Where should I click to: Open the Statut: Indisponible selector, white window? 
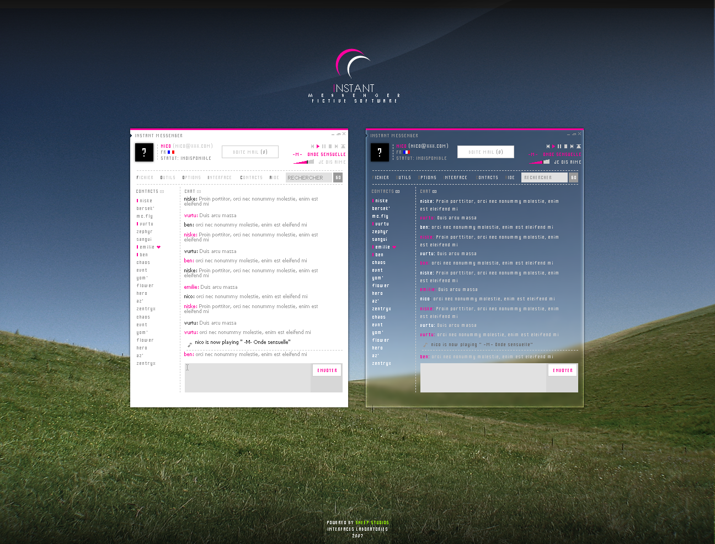(x=186, y=158)
